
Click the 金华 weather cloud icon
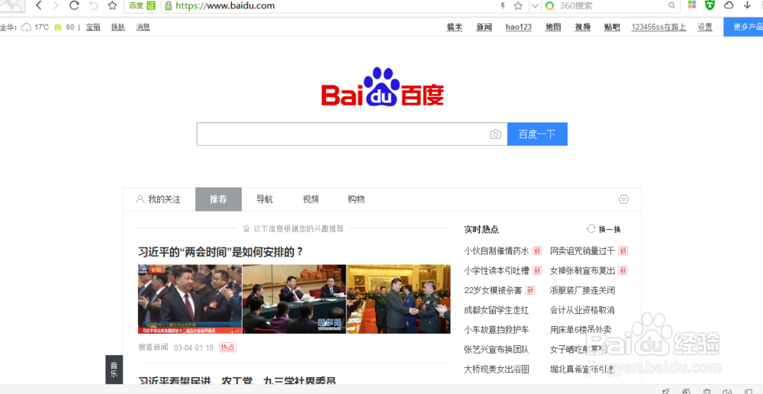pos(26,27)
